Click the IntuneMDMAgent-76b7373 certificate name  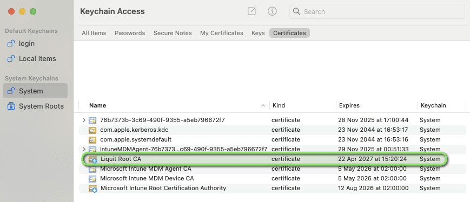[183, 149]
